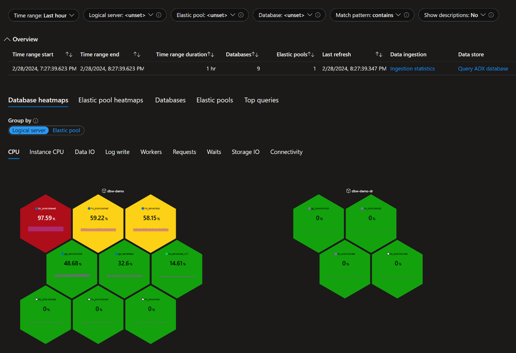Screen dimensions: 516x353
Task: Click the yellow hs_serverless 58.15% hexagon
Action: (151, 224)
